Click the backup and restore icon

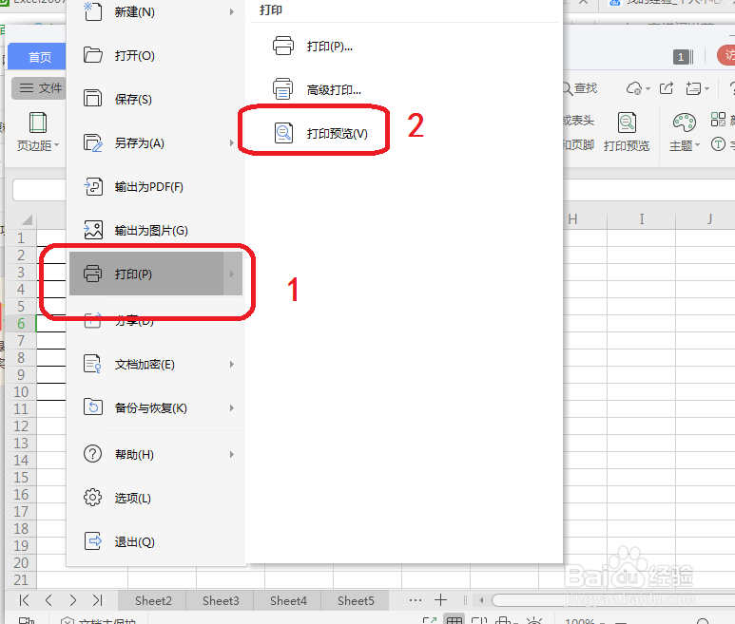click(x=93, y=407)
